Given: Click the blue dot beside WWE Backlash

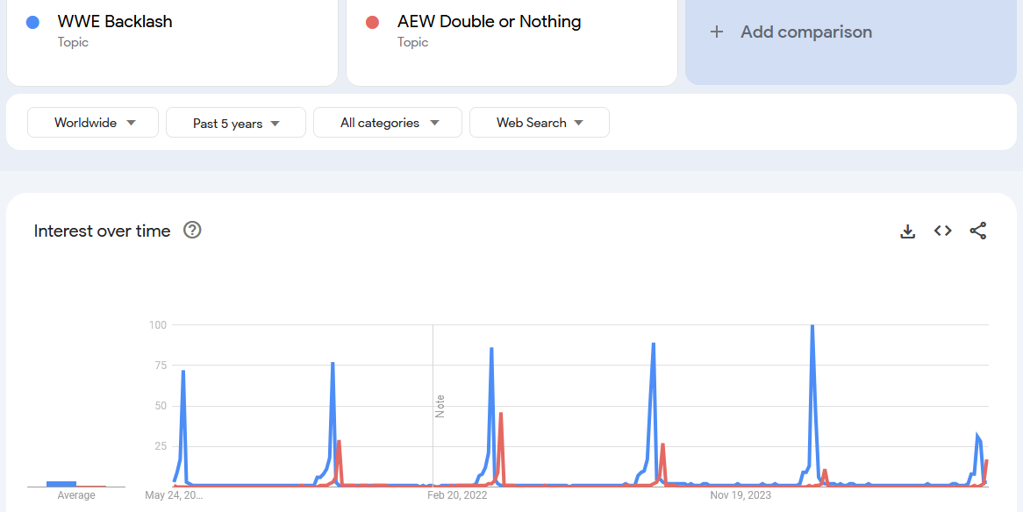Looking at the screenshot, I should pos(32,22).
